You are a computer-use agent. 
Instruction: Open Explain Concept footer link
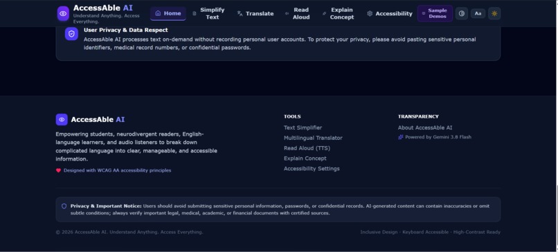click(x=305, y=159)
